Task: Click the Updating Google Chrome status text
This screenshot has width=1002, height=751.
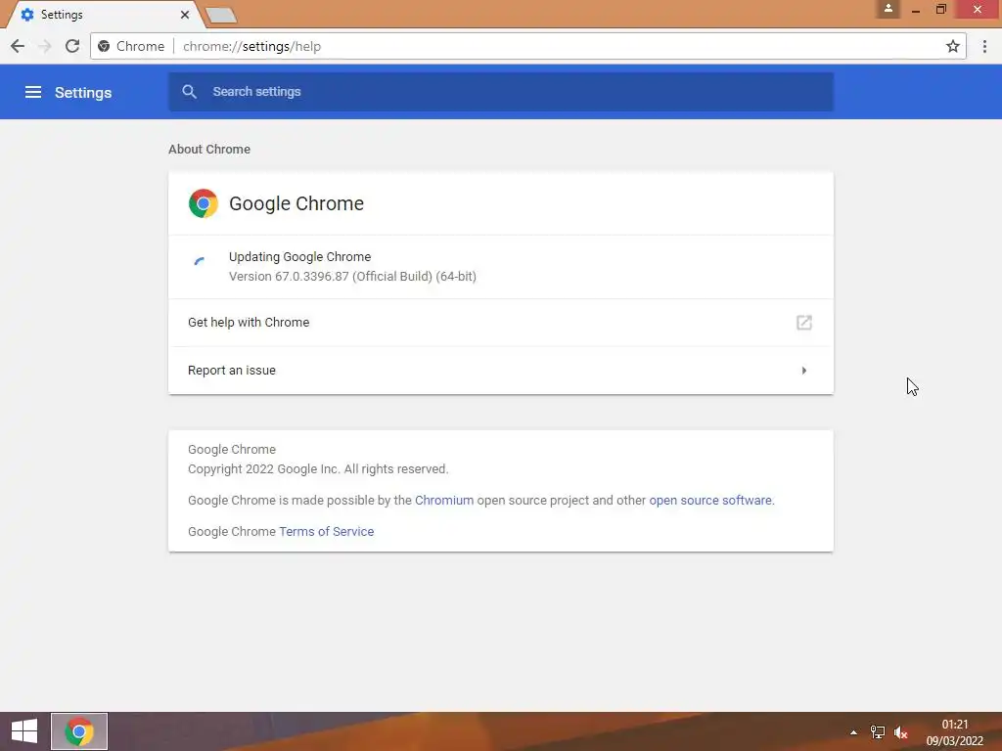Action: tap(299, 257)
